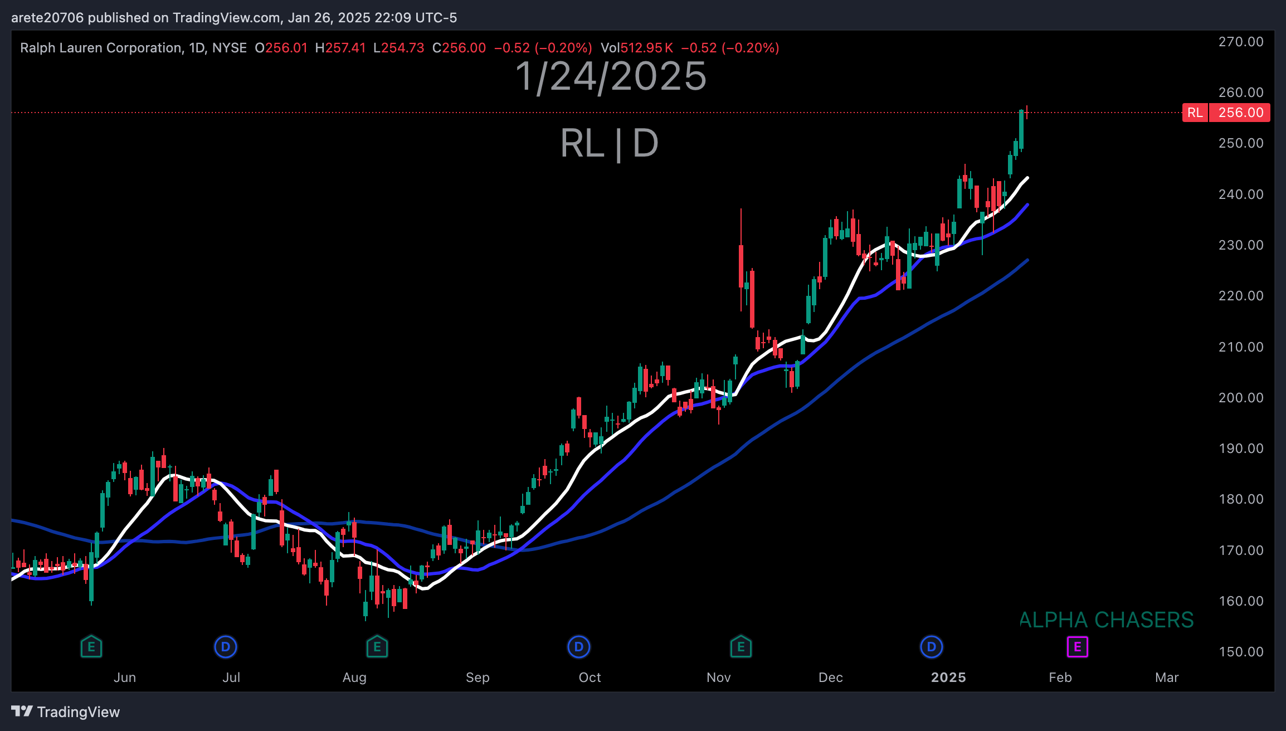Click the Nov label on time axis
Viewport: 1286px width, 731px height.
(718, 678)
